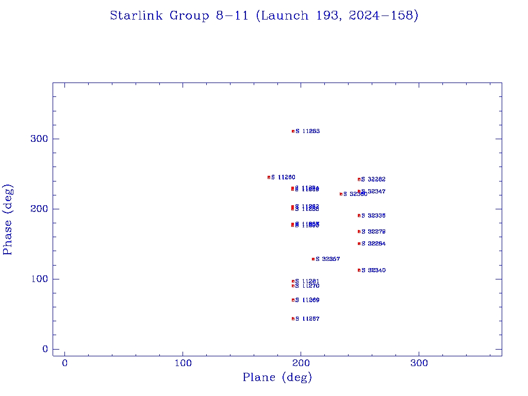Select the 'S 11260' satellite label
This screenshot has height=396, width=528.
pos(283,177)
